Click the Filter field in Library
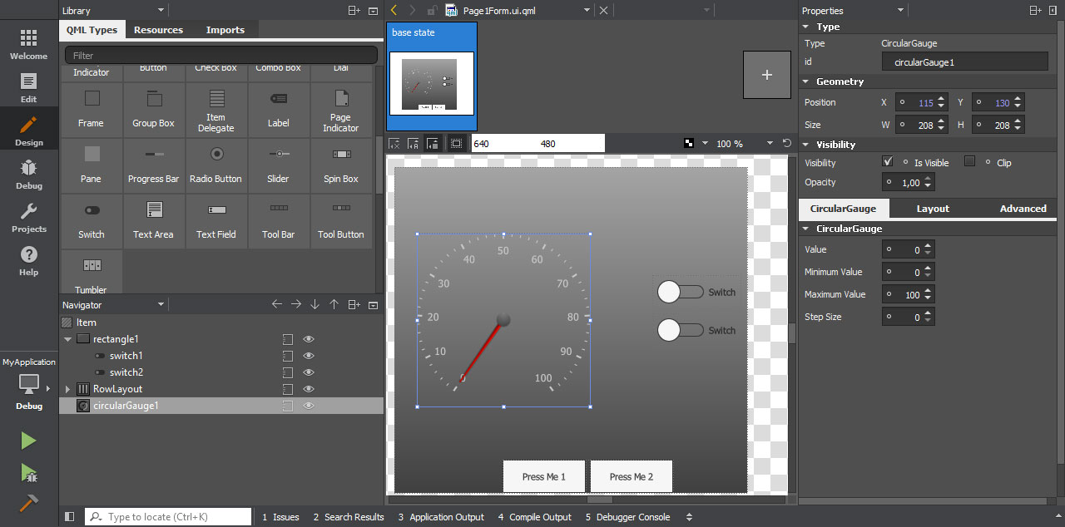This screenshot has width=1065, height=527. [221, 56]
